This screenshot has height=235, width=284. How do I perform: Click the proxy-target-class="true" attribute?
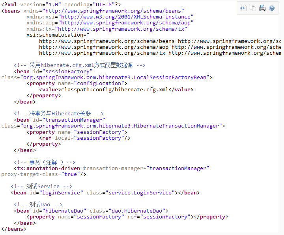point(41,174)
